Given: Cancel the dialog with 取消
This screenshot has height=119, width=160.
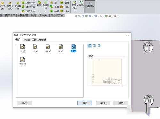Looking at the screenshot, I should click(x=103, y=103).
